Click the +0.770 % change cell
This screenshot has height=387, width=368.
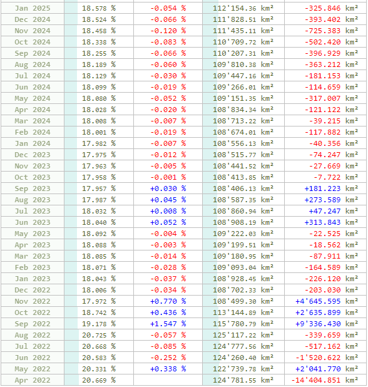[x=168, y=301]
